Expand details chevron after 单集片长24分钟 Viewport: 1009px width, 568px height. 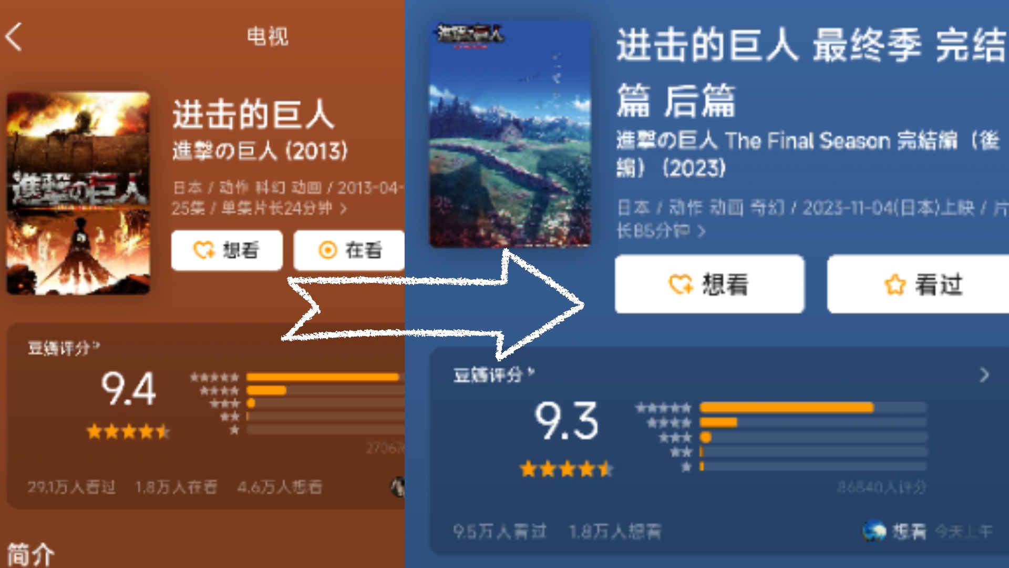(x=344, y=209)
